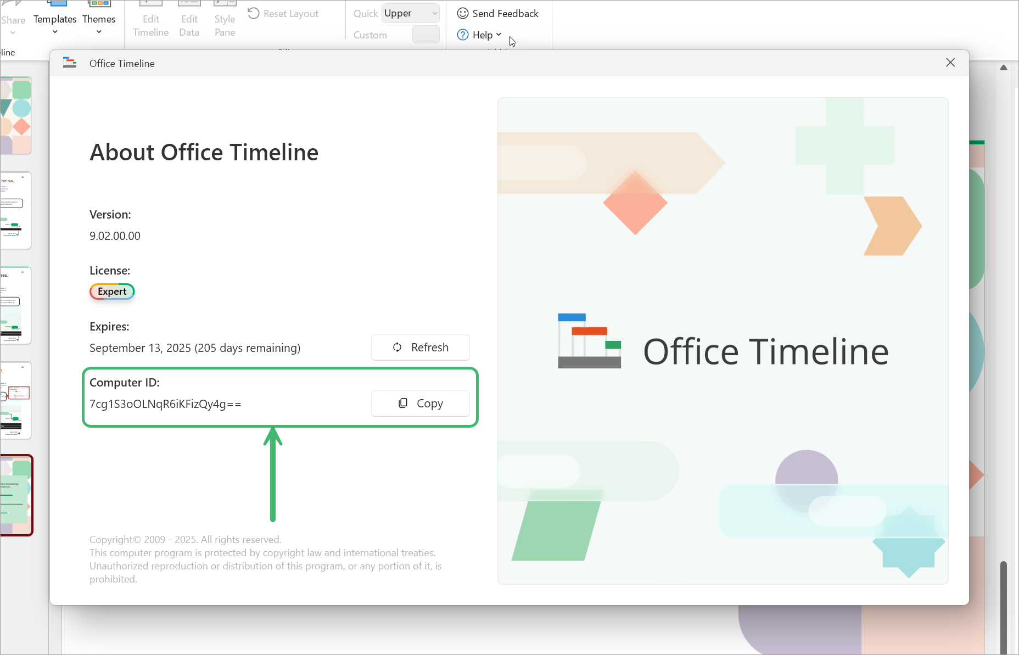
Task: Click the Computer ID value text
Action: click(165, 404)
